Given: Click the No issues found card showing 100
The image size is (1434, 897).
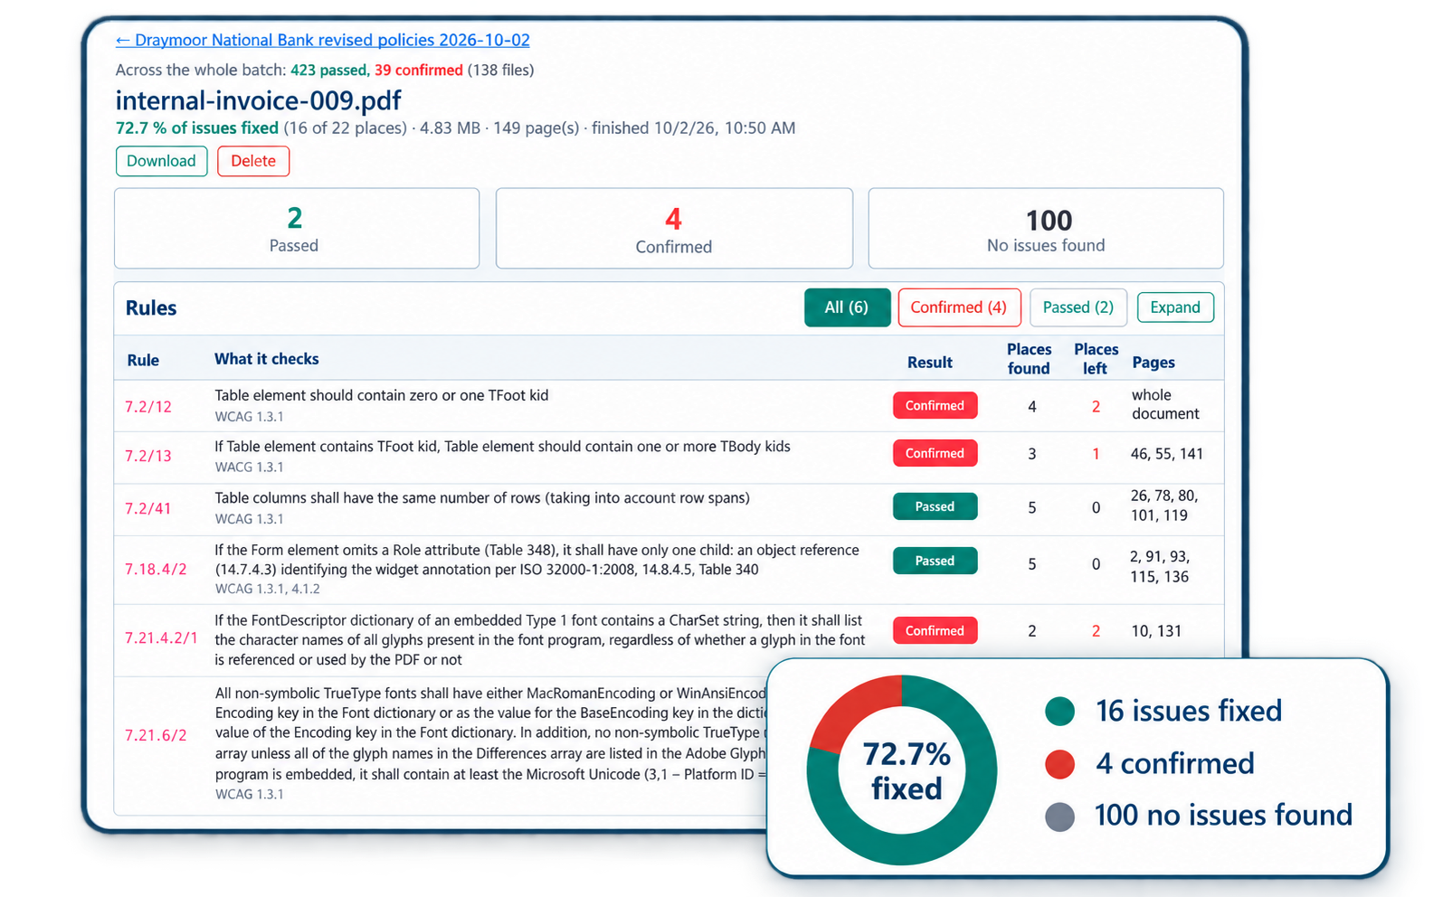Looking at the screenshot, I should point(1046,228).
